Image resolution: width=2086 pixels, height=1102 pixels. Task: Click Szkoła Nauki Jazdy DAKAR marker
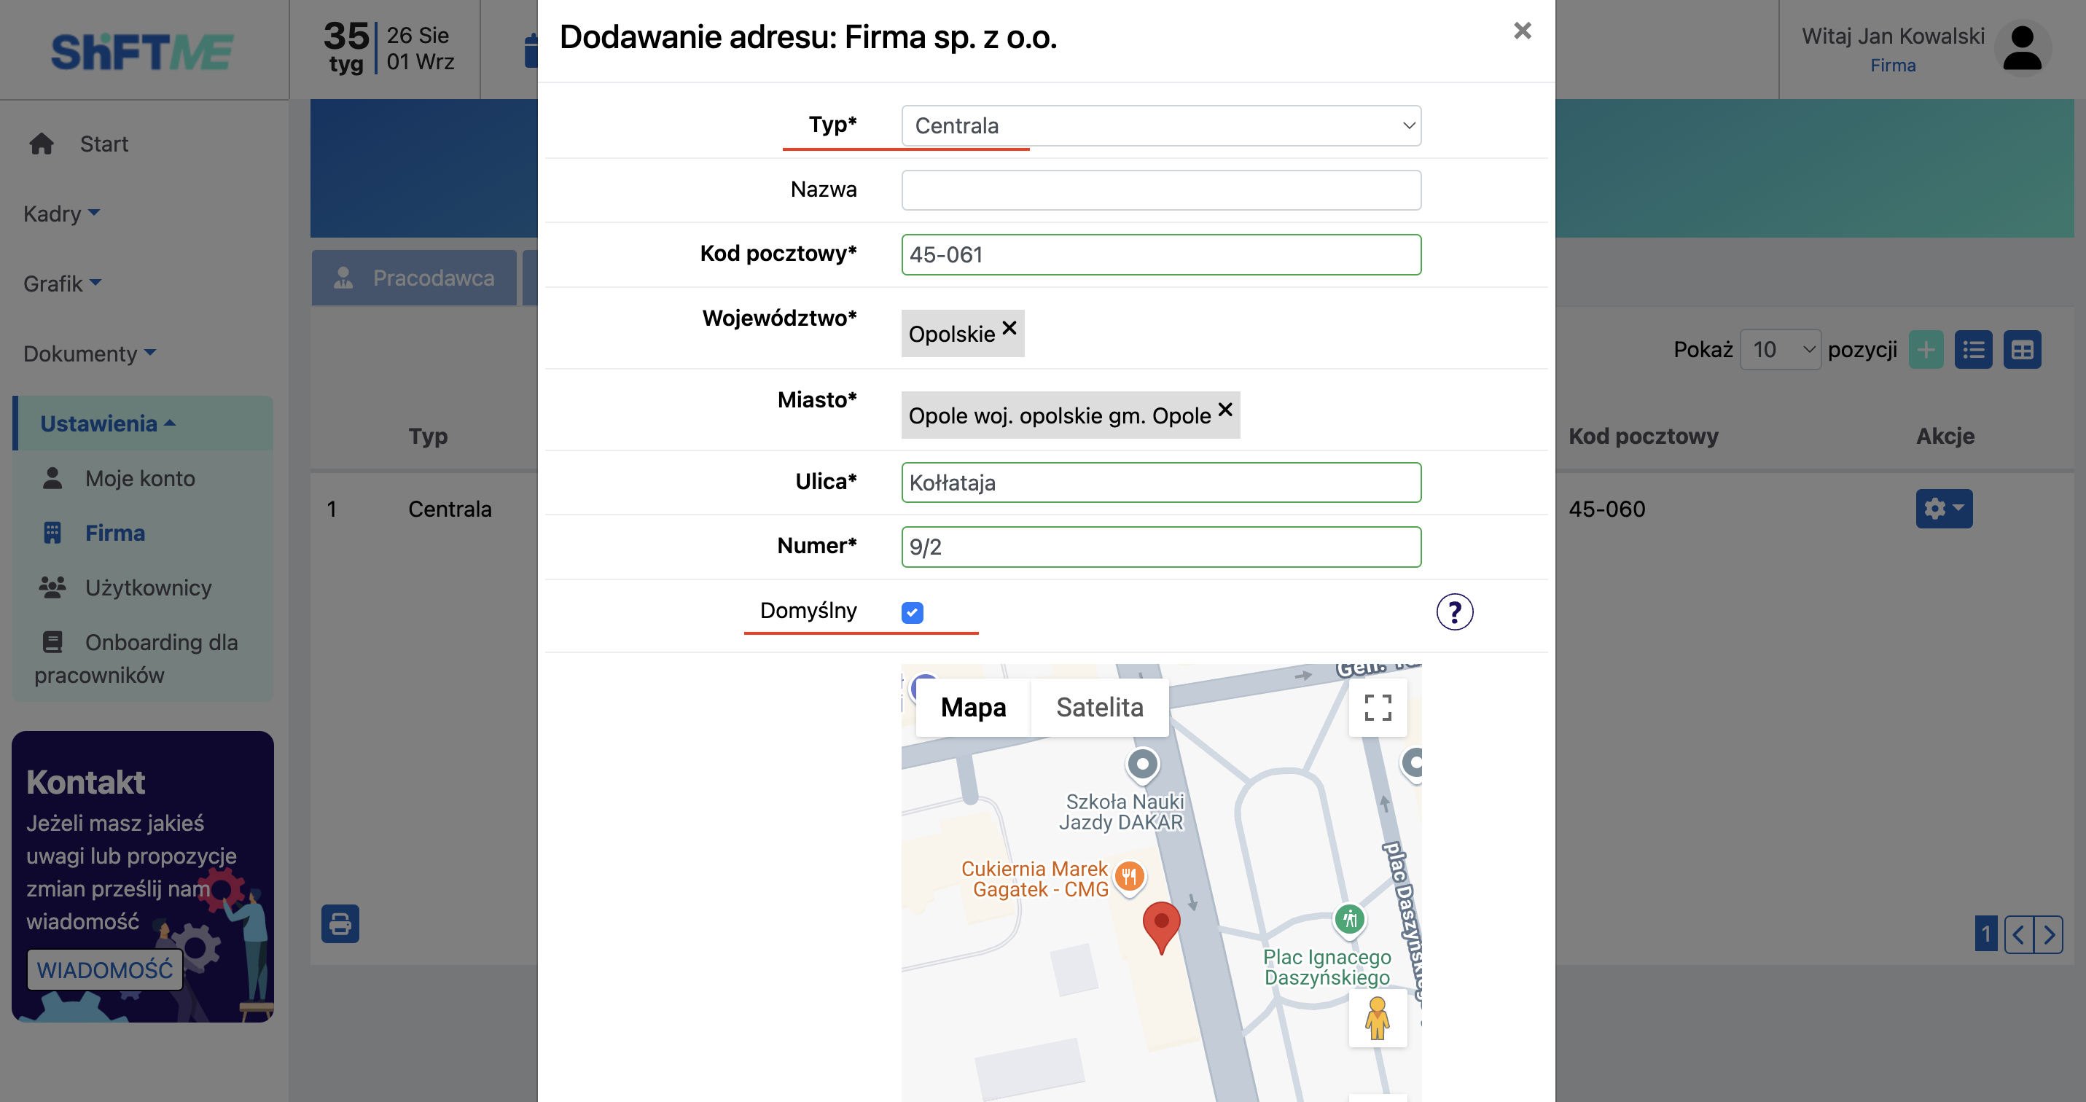(x=1142, y=765)
